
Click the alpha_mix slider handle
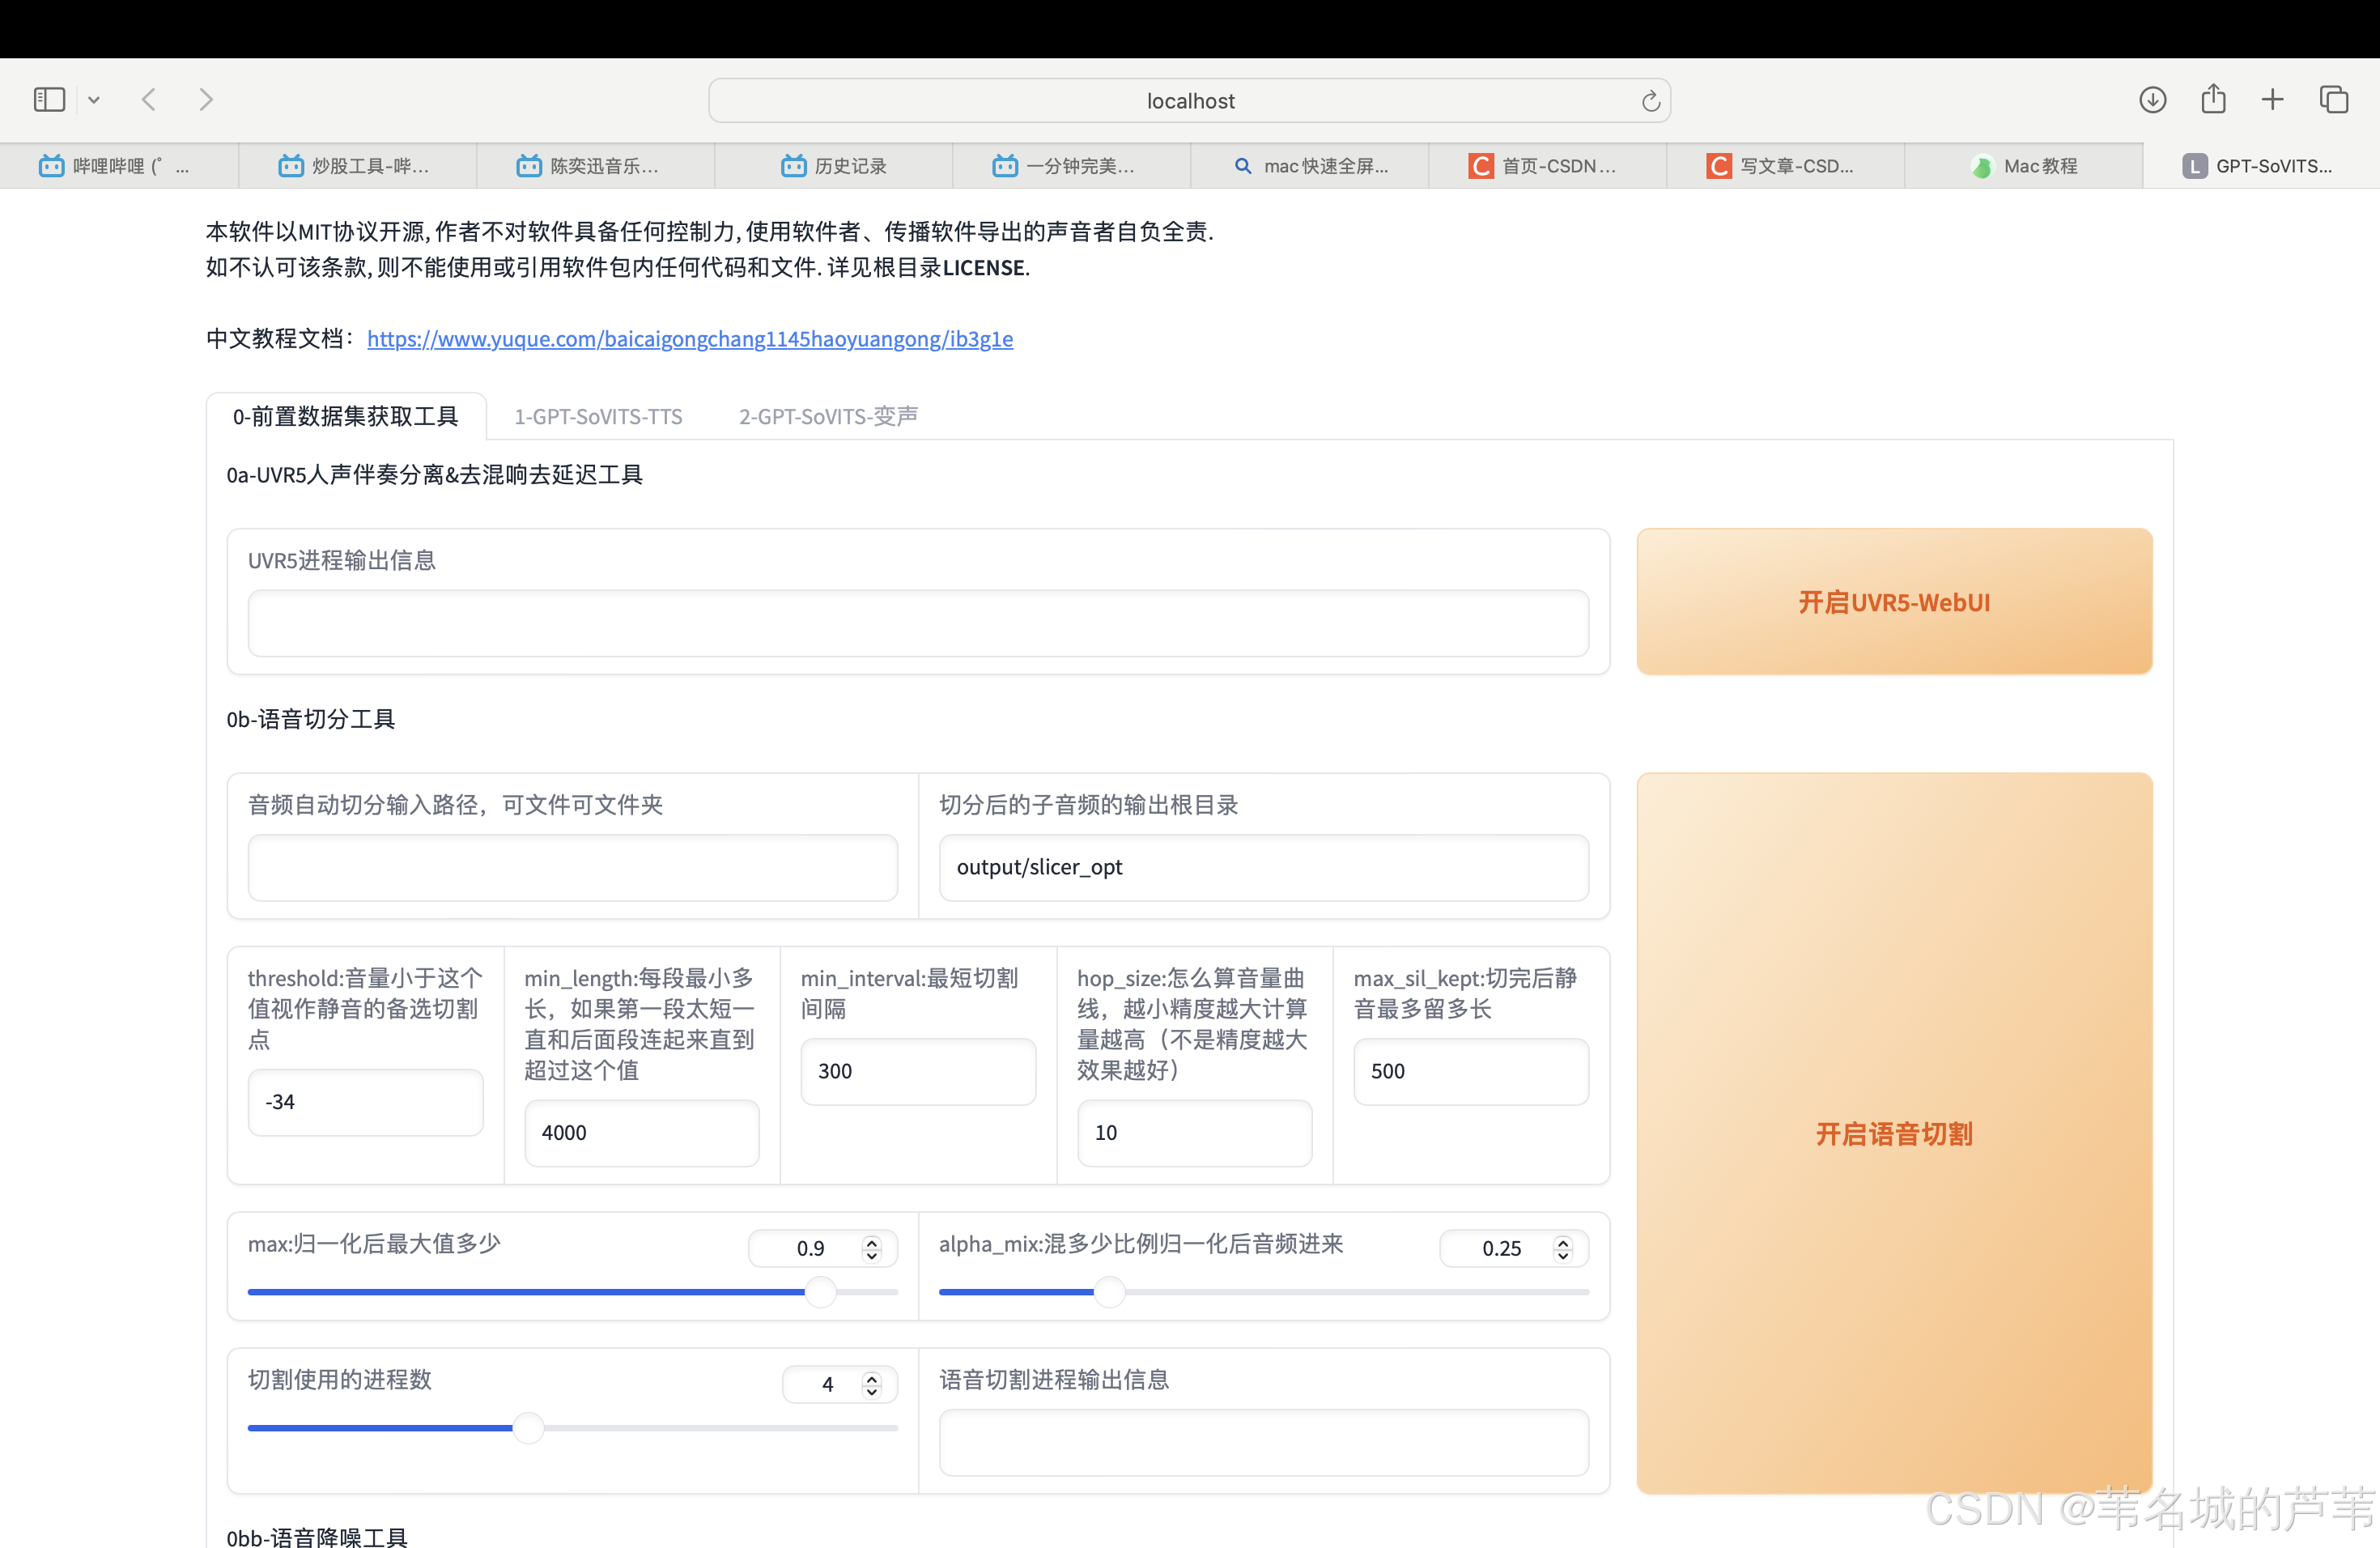(x=1109, y=1292)
